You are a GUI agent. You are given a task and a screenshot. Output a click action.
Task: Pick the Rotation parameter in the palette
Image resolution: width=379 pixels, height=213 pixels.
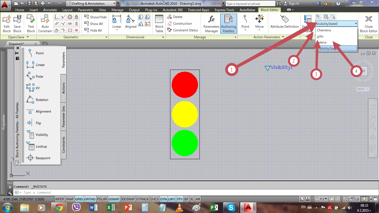tap(37, 100)
